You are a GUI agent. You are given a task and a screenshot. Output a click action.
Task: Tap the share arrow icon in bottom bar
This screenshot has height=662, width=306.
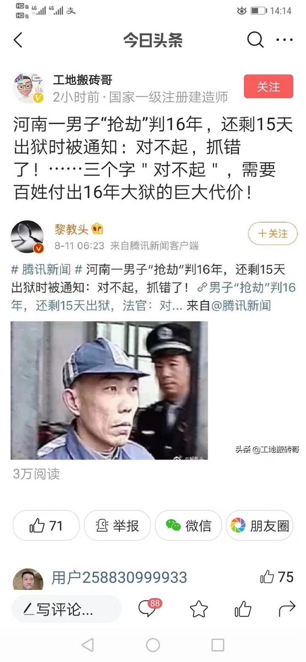tap(287, 609)
